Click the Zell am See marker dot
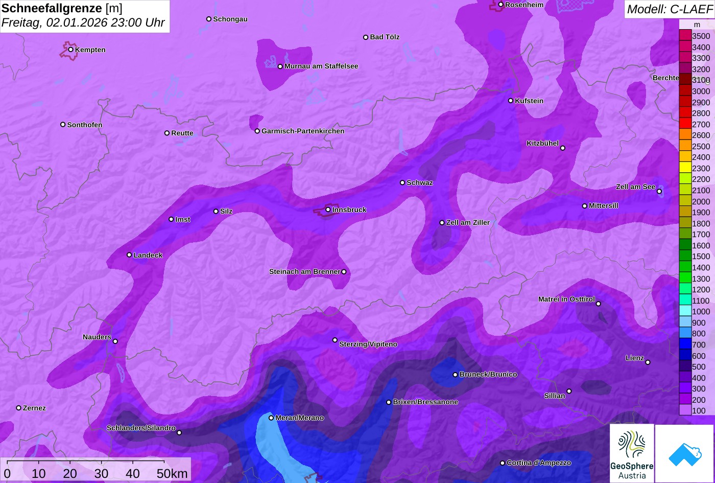The image size is (715, 483). [x=659, y=192]
